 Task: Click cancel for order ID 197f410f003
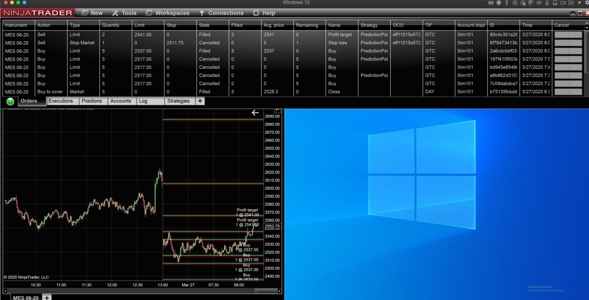click(568, 59)
